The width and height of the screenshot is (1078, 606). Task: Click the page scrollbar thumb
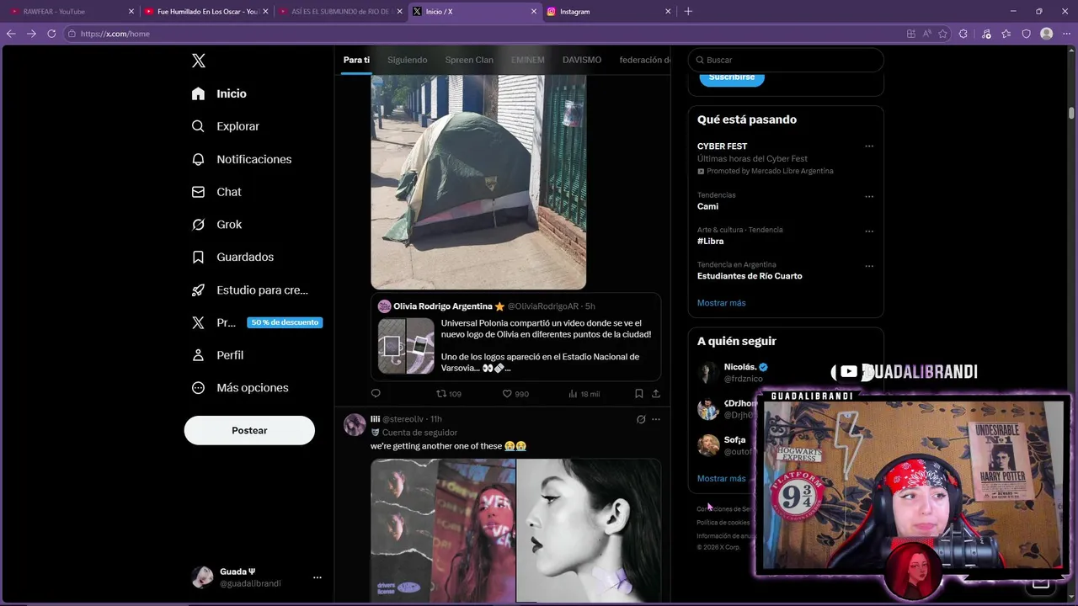click(1072, 113)
